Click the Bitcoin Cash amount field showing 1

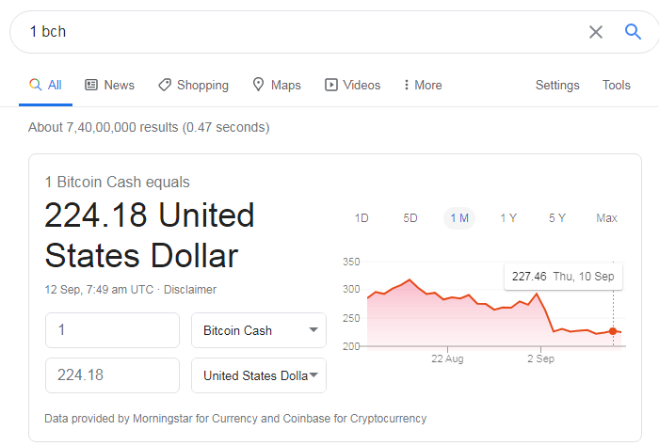coord(112,330)
